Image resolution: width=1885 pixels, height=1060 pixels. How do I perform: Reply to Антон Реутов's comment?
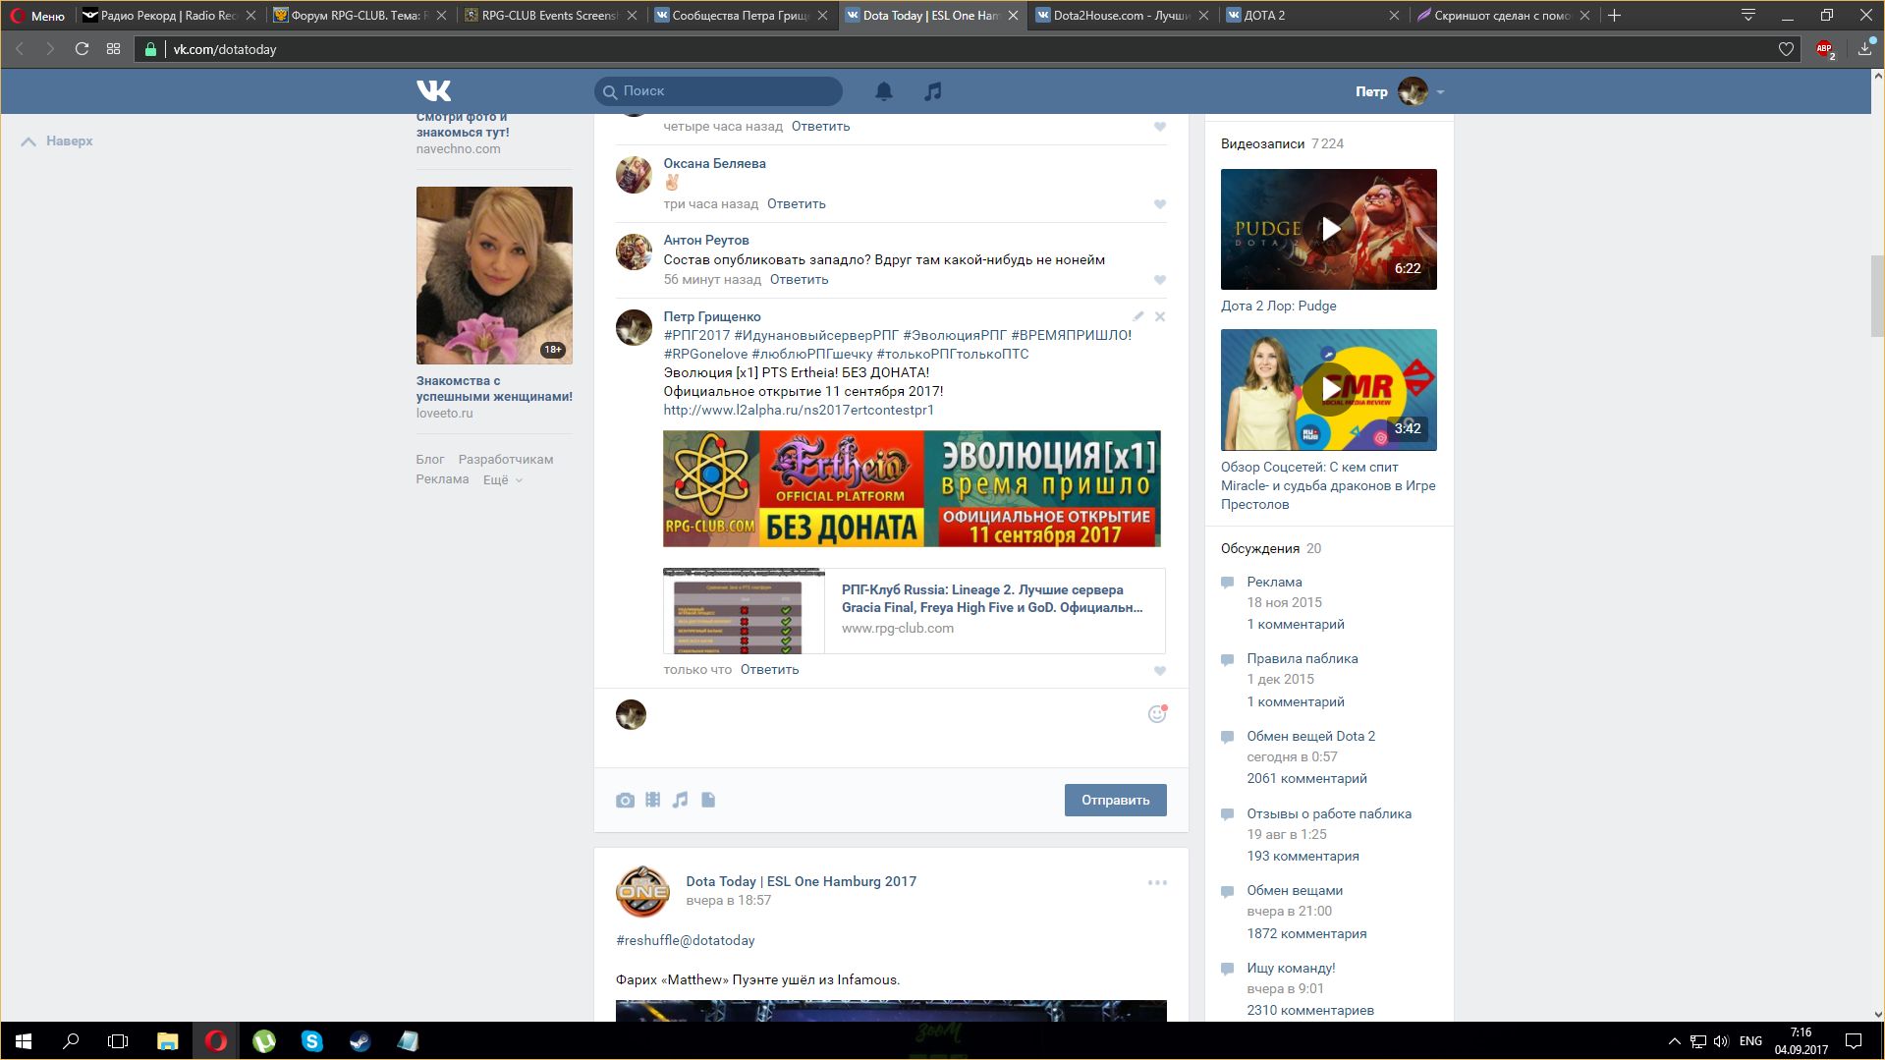[799, 280]
